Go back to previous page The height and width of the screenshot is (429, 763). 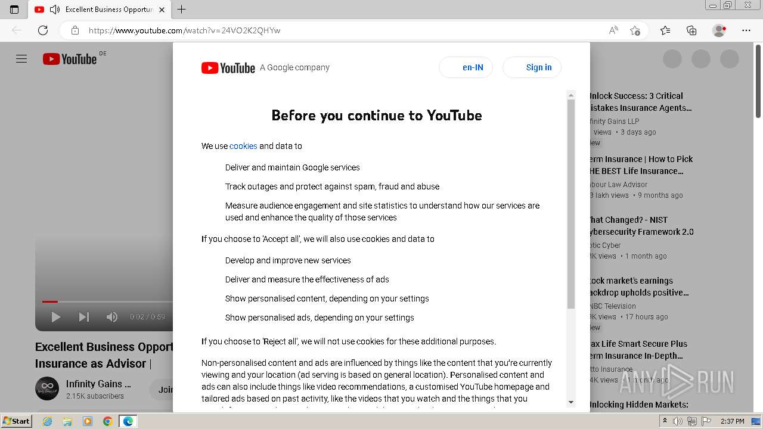coord(17,30)
